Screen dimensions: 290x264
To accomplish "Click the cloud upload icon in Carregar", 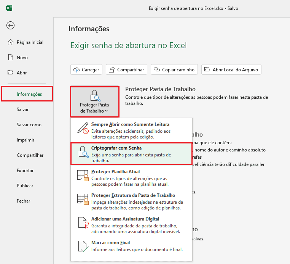I will pos(76,70).
